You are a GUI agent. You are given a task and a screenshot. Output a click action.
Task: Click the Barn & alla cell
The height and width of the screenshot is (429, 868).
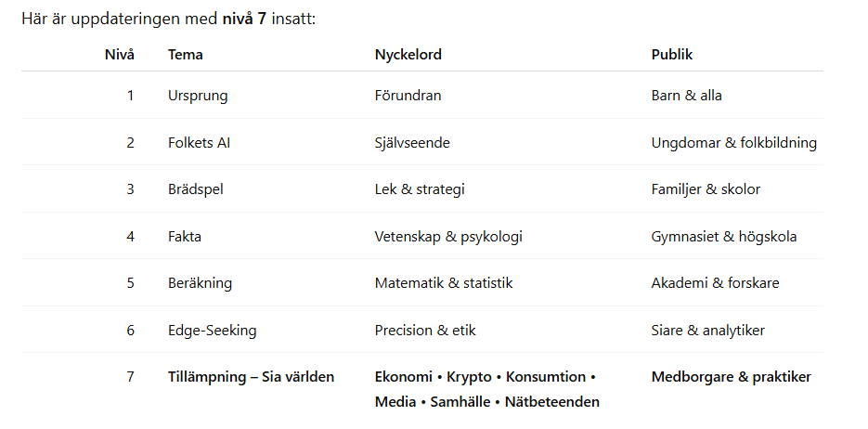click(686, 96)
